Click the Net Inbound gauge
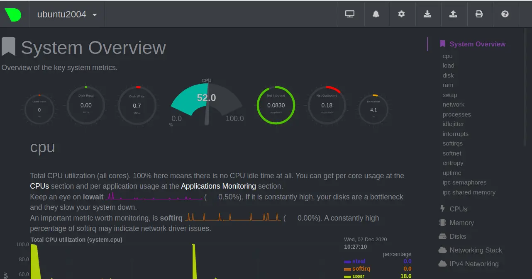Image resolution: width=532 pixels, height=279 pixels. (276, 105)
